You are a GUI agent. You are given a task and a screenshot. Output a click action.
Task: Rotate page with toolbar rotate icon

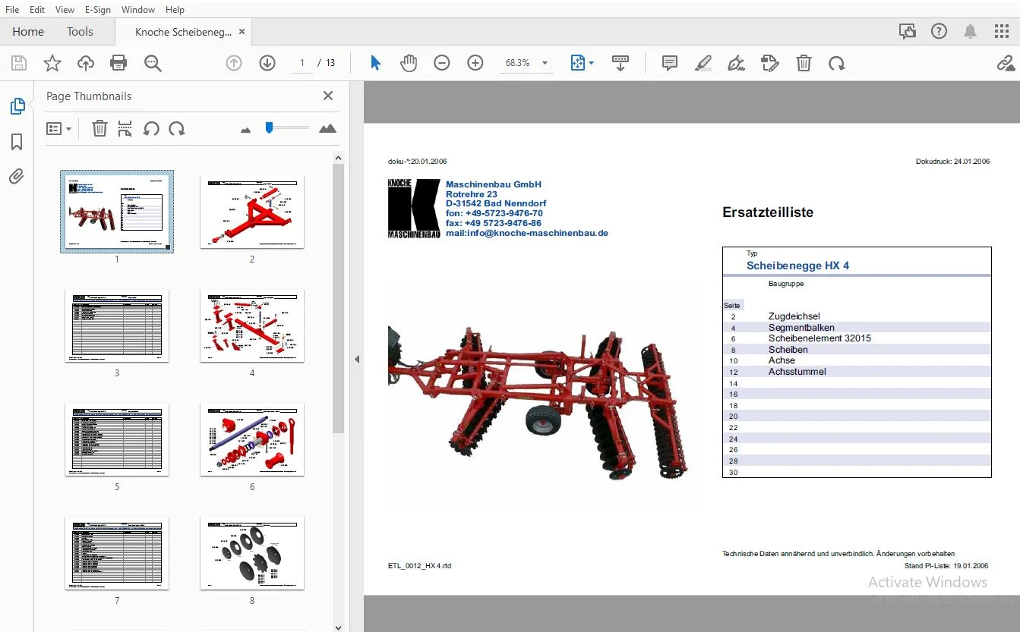(837, 63)
